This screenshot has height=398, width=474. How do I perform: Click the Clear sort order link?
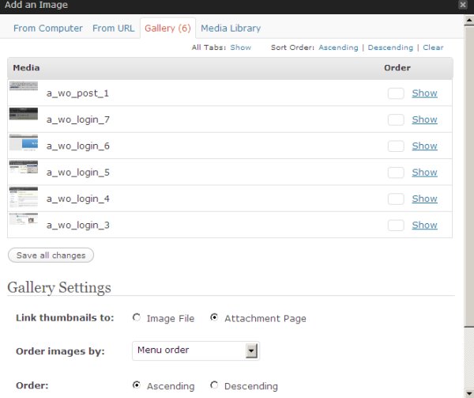433,47
